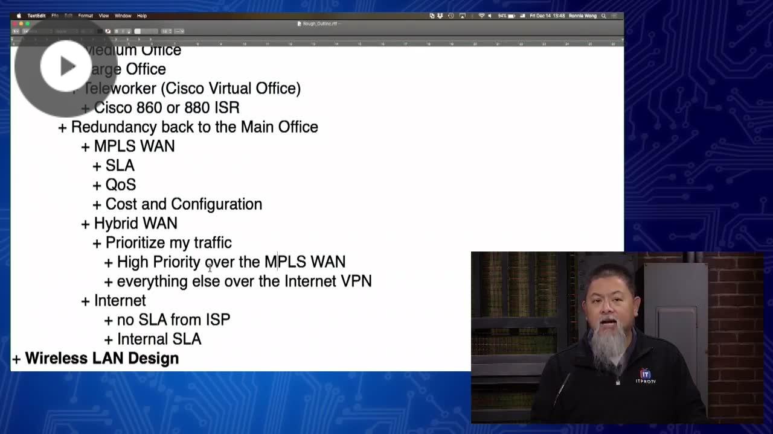Screen dimensions: 773x434
Task: Open the Time Machine menu bar icon
Action: (x=451, y=16)
